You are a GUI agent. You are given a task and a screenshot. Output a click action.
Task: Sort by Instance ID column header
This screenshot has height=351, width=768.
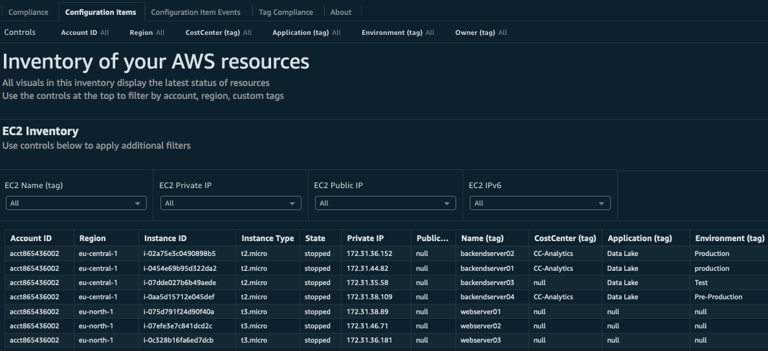click(x=165, y=239)
